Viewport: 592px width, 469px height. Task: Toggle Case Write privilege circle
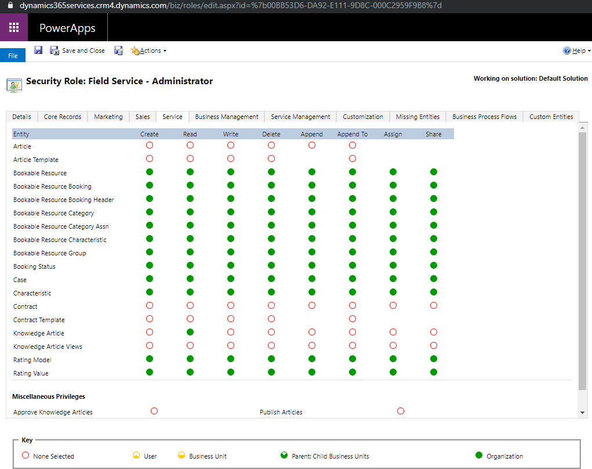[231, 279]
